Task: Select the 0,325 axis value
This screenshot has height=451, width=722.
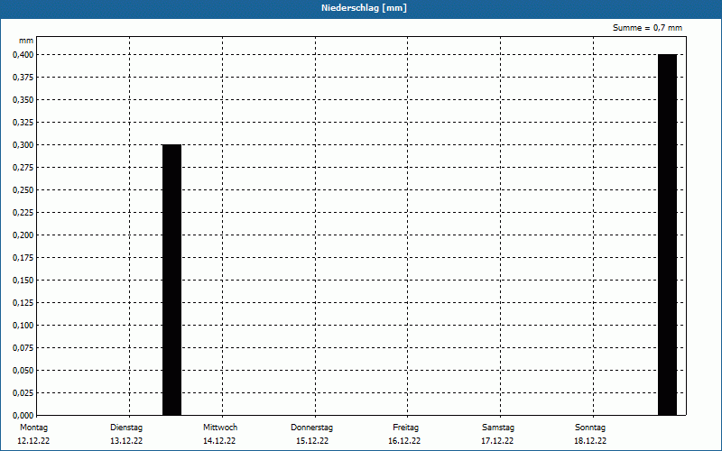Action: (x=23, y=123)
